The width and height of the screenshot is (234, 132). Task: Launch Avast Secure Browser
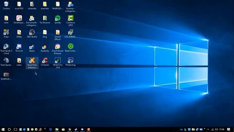click(58, 49)
